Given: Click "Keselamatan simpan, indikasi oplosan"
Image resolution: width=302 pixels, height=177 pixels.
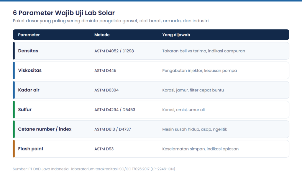Looking at the screenshot, I should point(200,149).
